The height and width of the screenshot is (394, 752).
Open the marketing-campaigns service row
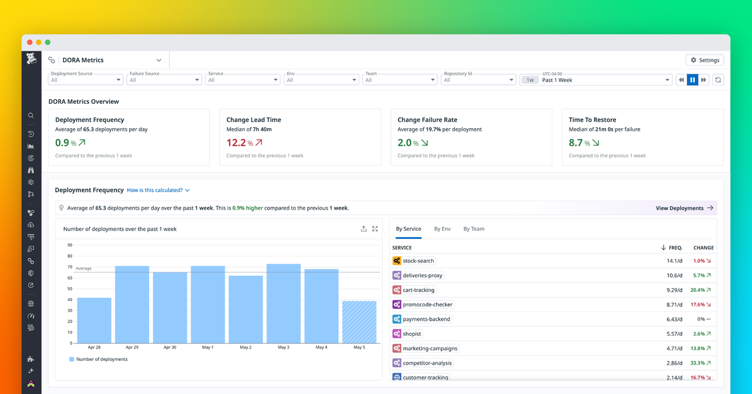553,348
